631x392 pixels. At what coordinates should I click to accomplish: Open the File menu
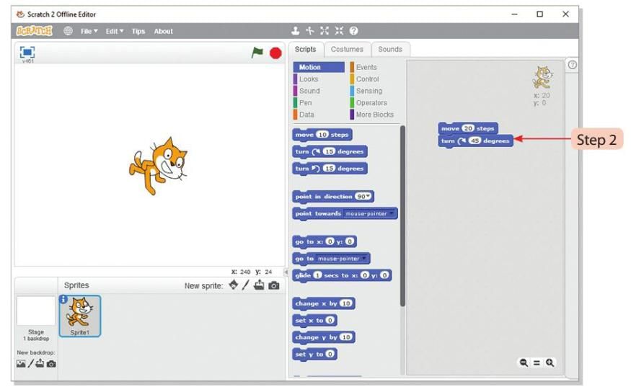tap(89, 31)
